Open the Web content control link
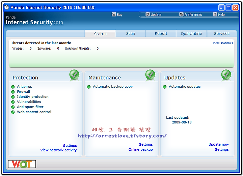This screenshot has height=176, width=243. pyautogui.click(x=34, y=112)
